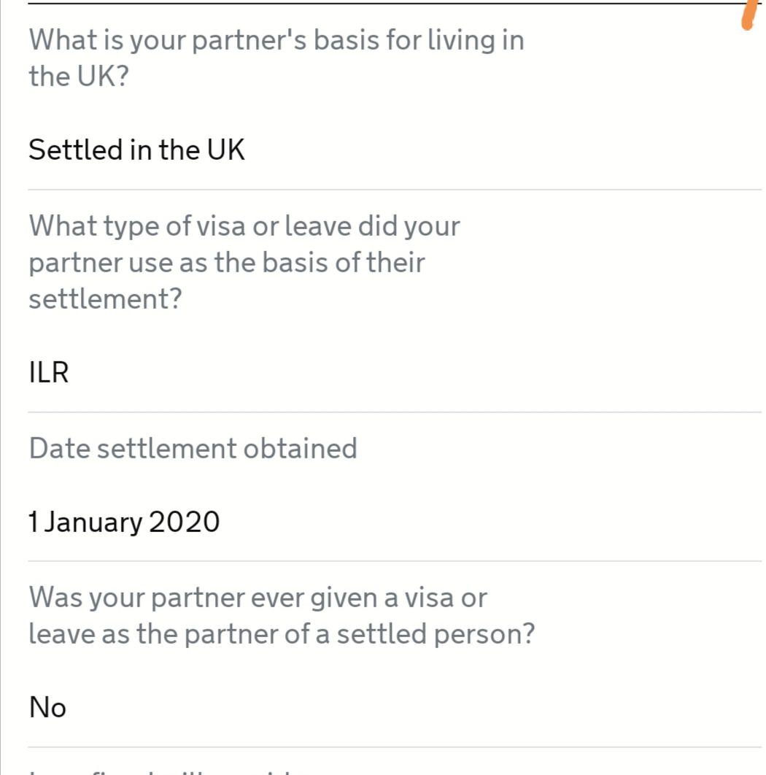Click the 'the UK?' line of the first question
Image resolution: width=766 pixels, height=775 pixels.
click(79, 76)
